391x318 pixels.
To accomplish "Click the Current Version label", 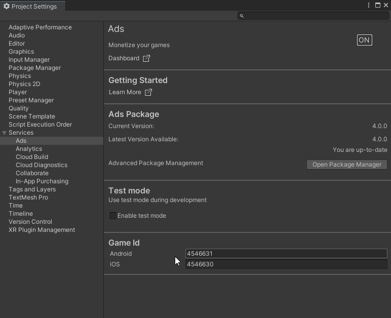I will tap(131, 126).
